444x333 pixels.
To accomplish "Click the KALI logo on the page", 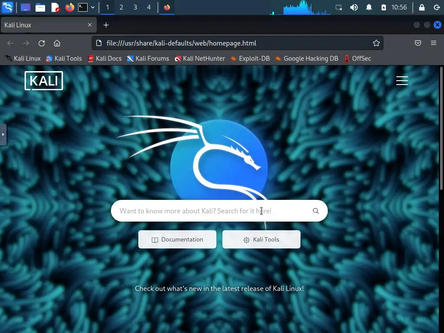I will click(44, 81).
